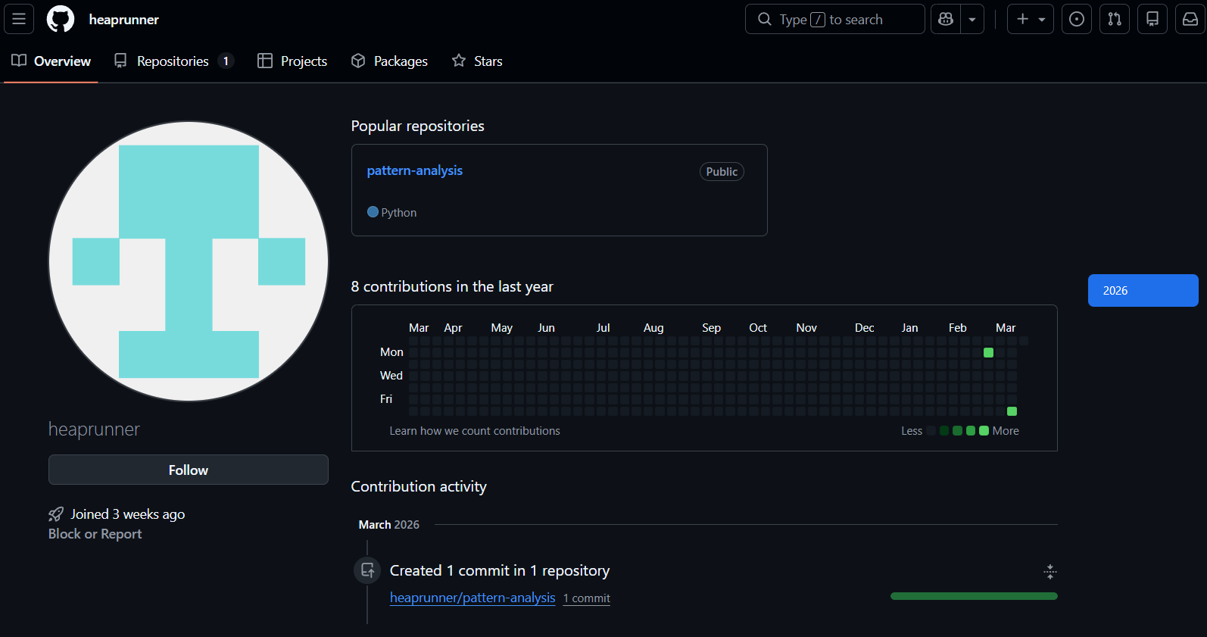1207x637 pixels.
Task: Open the pattern-analysis repository card link
Action: click(414, 170)
